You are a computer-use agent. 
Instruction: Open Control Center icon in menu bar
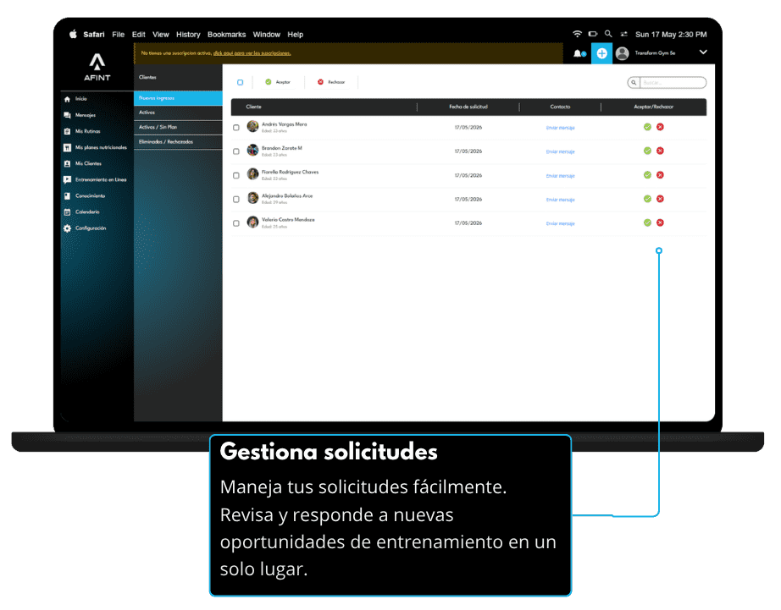click(x=623, y=34)
